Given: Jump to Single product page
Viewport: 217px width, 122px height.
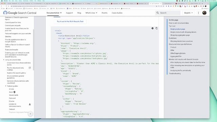Looking at the screenshot, I should (x=178, y=29).
